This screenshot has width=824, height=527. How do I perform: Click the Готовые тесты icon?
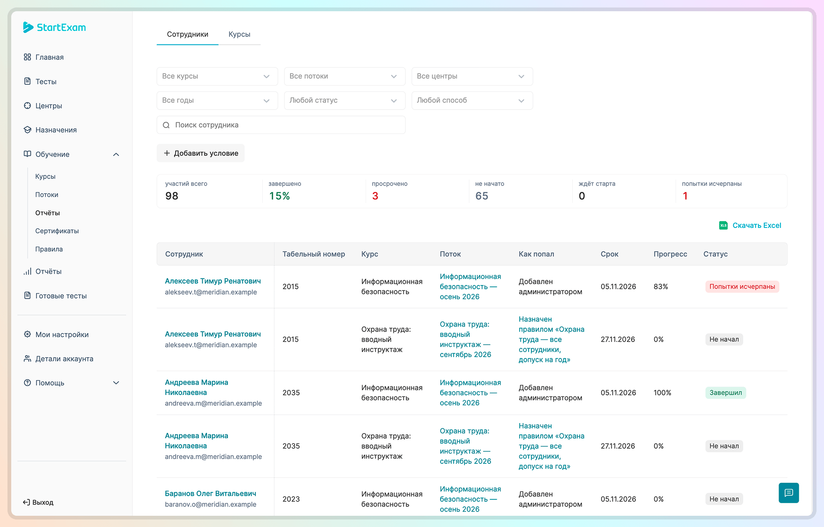28,296
